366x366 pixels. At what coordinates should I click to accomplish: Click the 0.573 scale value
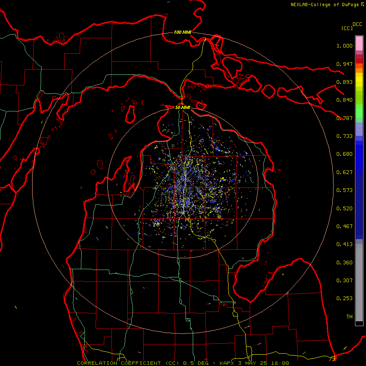click(344, 190)
